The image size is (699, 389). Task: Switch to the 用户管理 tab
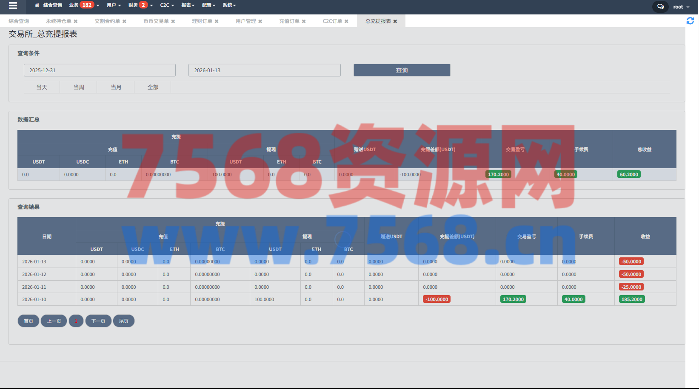pyautogui.click(x=246, y=21)
